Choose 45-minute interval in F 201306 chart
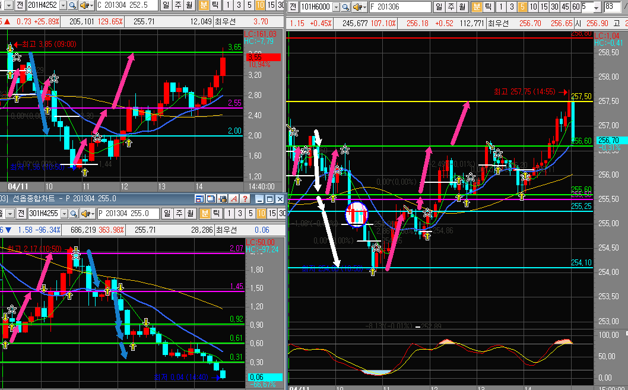Image resolution: width=628 pixels, height=390 pixels. pos(565,7)
